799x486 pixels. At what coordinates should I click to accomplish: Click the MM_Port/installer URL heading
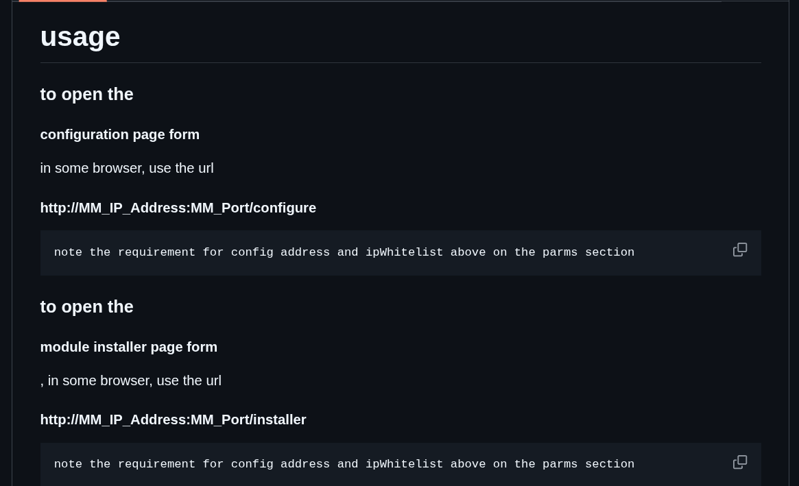pos(173,420)
